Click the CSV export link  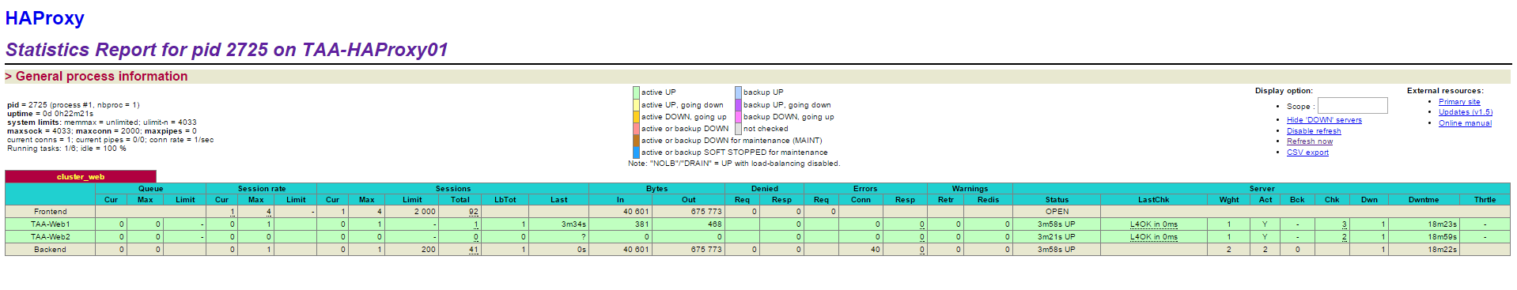click(x=1307, y=153)
